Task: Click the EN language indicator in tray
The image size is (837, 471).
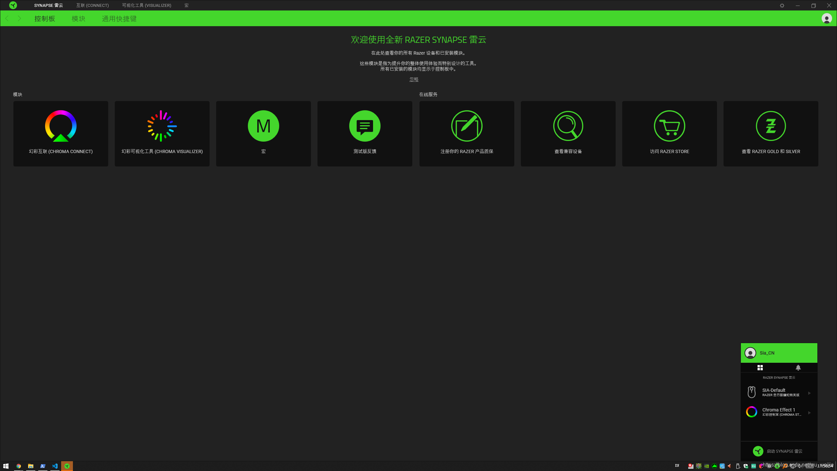Action: pyautogui.click(x=677, y=465)
